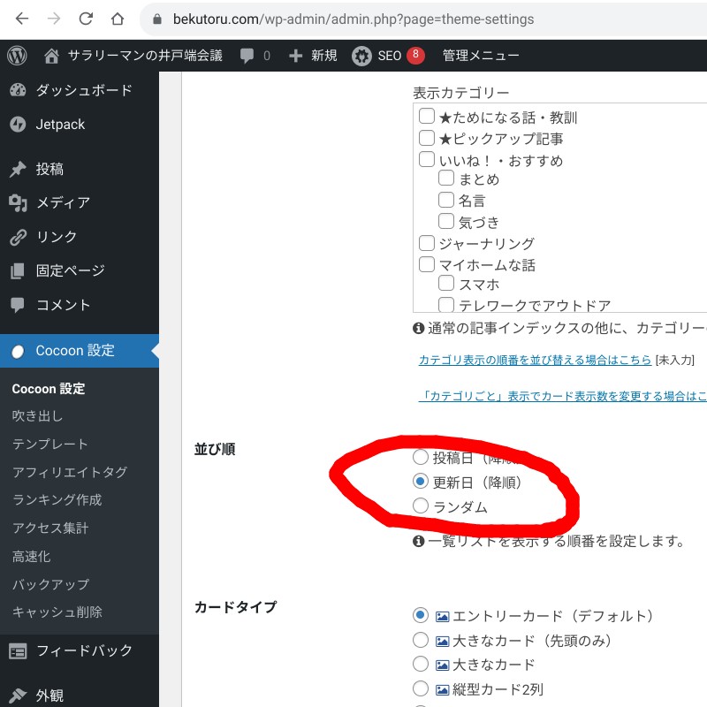Open the WordPress logo menu
Screen dimensions: 707x707
point(17,56)
